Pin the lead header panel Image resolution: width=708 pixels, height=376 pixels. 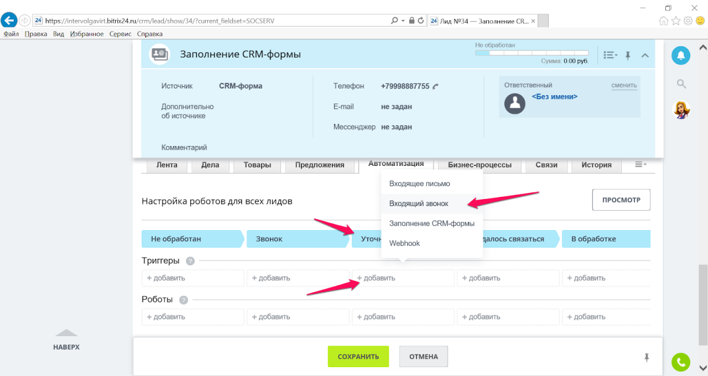tap(628, 55)
